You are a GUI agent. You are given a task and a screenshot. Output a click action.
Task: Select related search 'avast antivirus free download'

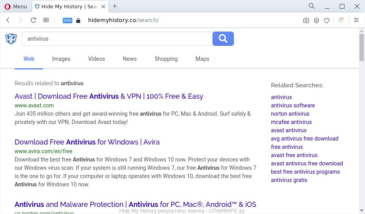pos(307,163)
